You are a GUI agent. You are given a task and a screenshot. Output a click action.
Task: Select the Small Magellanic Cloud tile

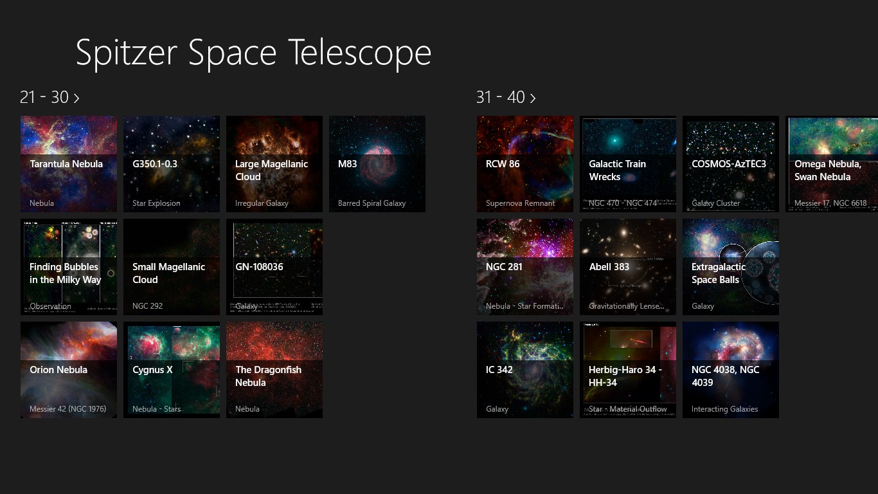[172, 267]
